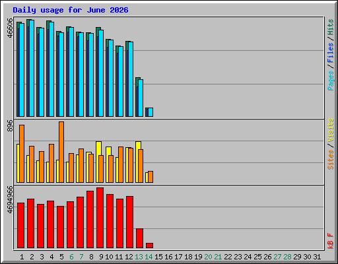Viewport: 338px width, 264px height.
Task: Click green weekend day label 13
Action: tap(139, 257)
